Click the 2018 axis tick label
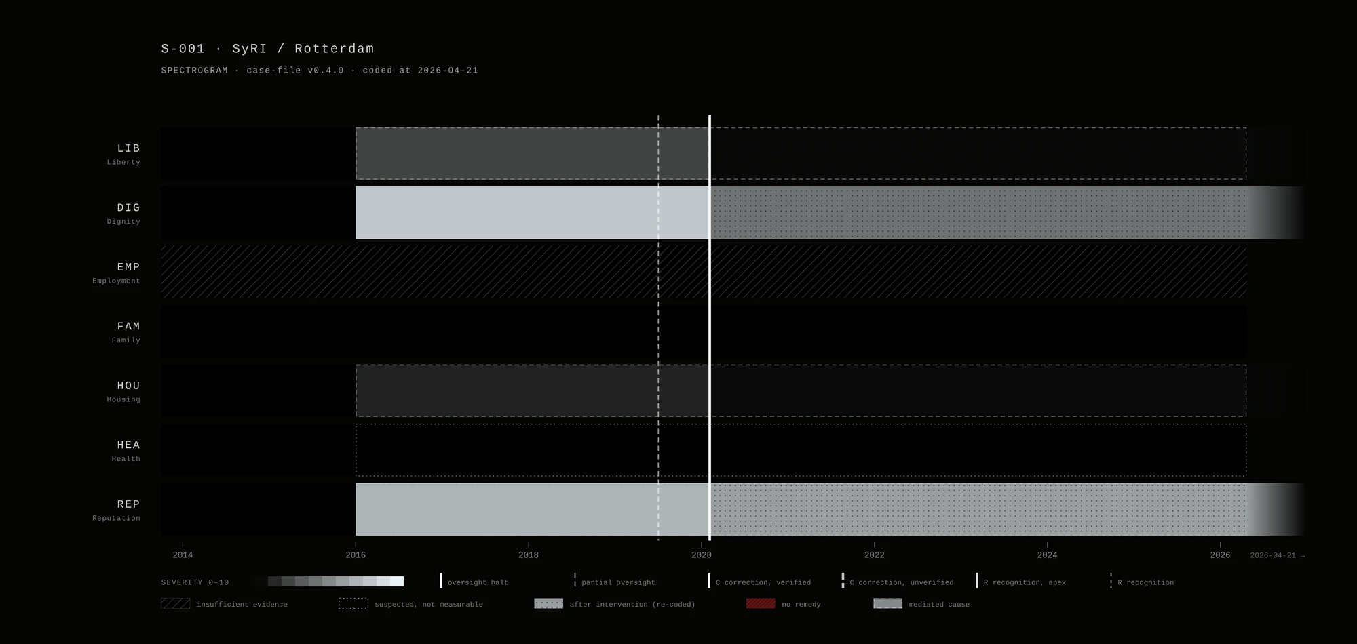Screen dimensions: 1357x644 pyautogui.click(x=529, y=555)
